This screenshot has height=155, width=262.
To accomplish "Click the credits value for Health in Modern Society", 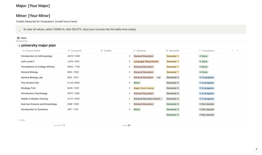I will tap(129, 99).
